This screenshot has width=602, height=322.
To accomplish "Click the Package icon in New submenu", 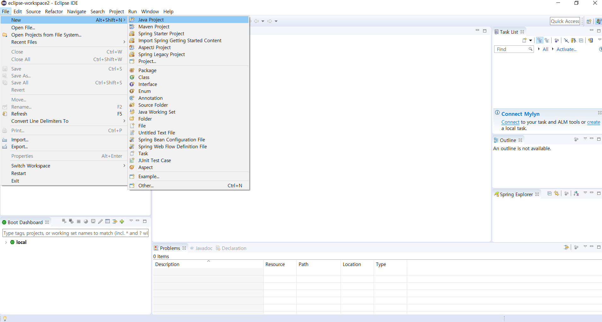I will pos(132,71).
